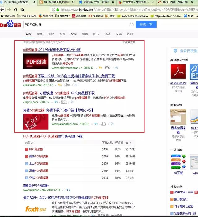Select the 视频 search category
Viewport: 198px width, 217px height.
74,34
